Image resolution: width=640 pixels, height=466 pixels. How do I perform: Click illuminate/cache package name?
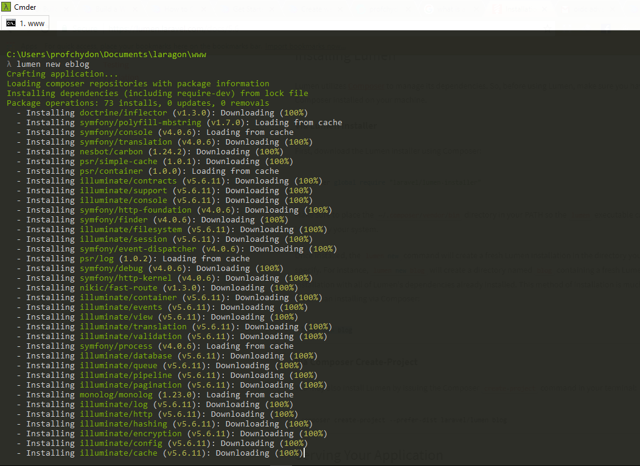(x=119, y=453)
